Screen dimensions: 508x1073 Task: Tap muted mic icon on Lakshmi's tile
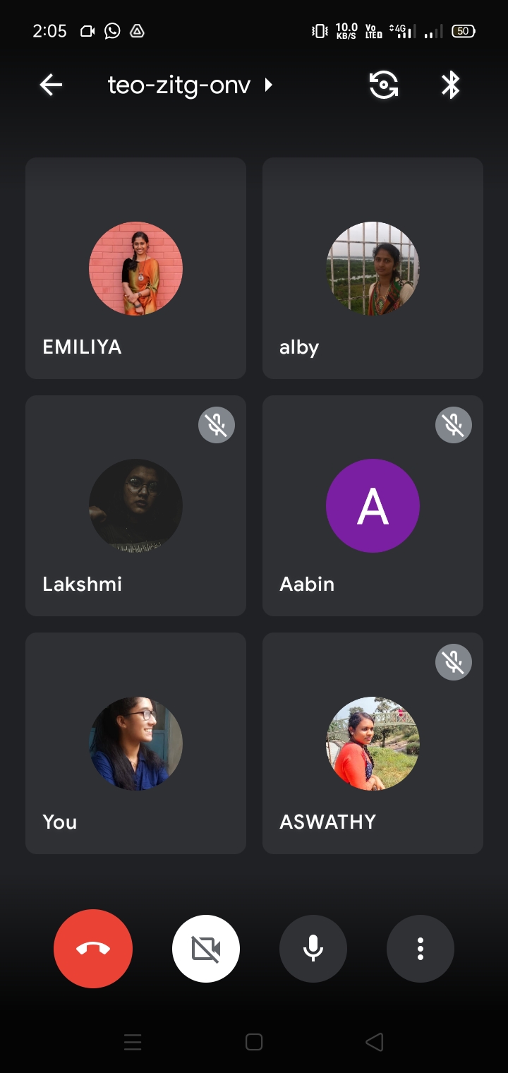217,425
